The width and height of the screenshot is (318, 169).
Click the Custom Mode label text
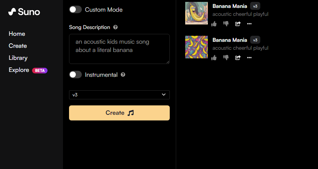click(x=104, y=9)
